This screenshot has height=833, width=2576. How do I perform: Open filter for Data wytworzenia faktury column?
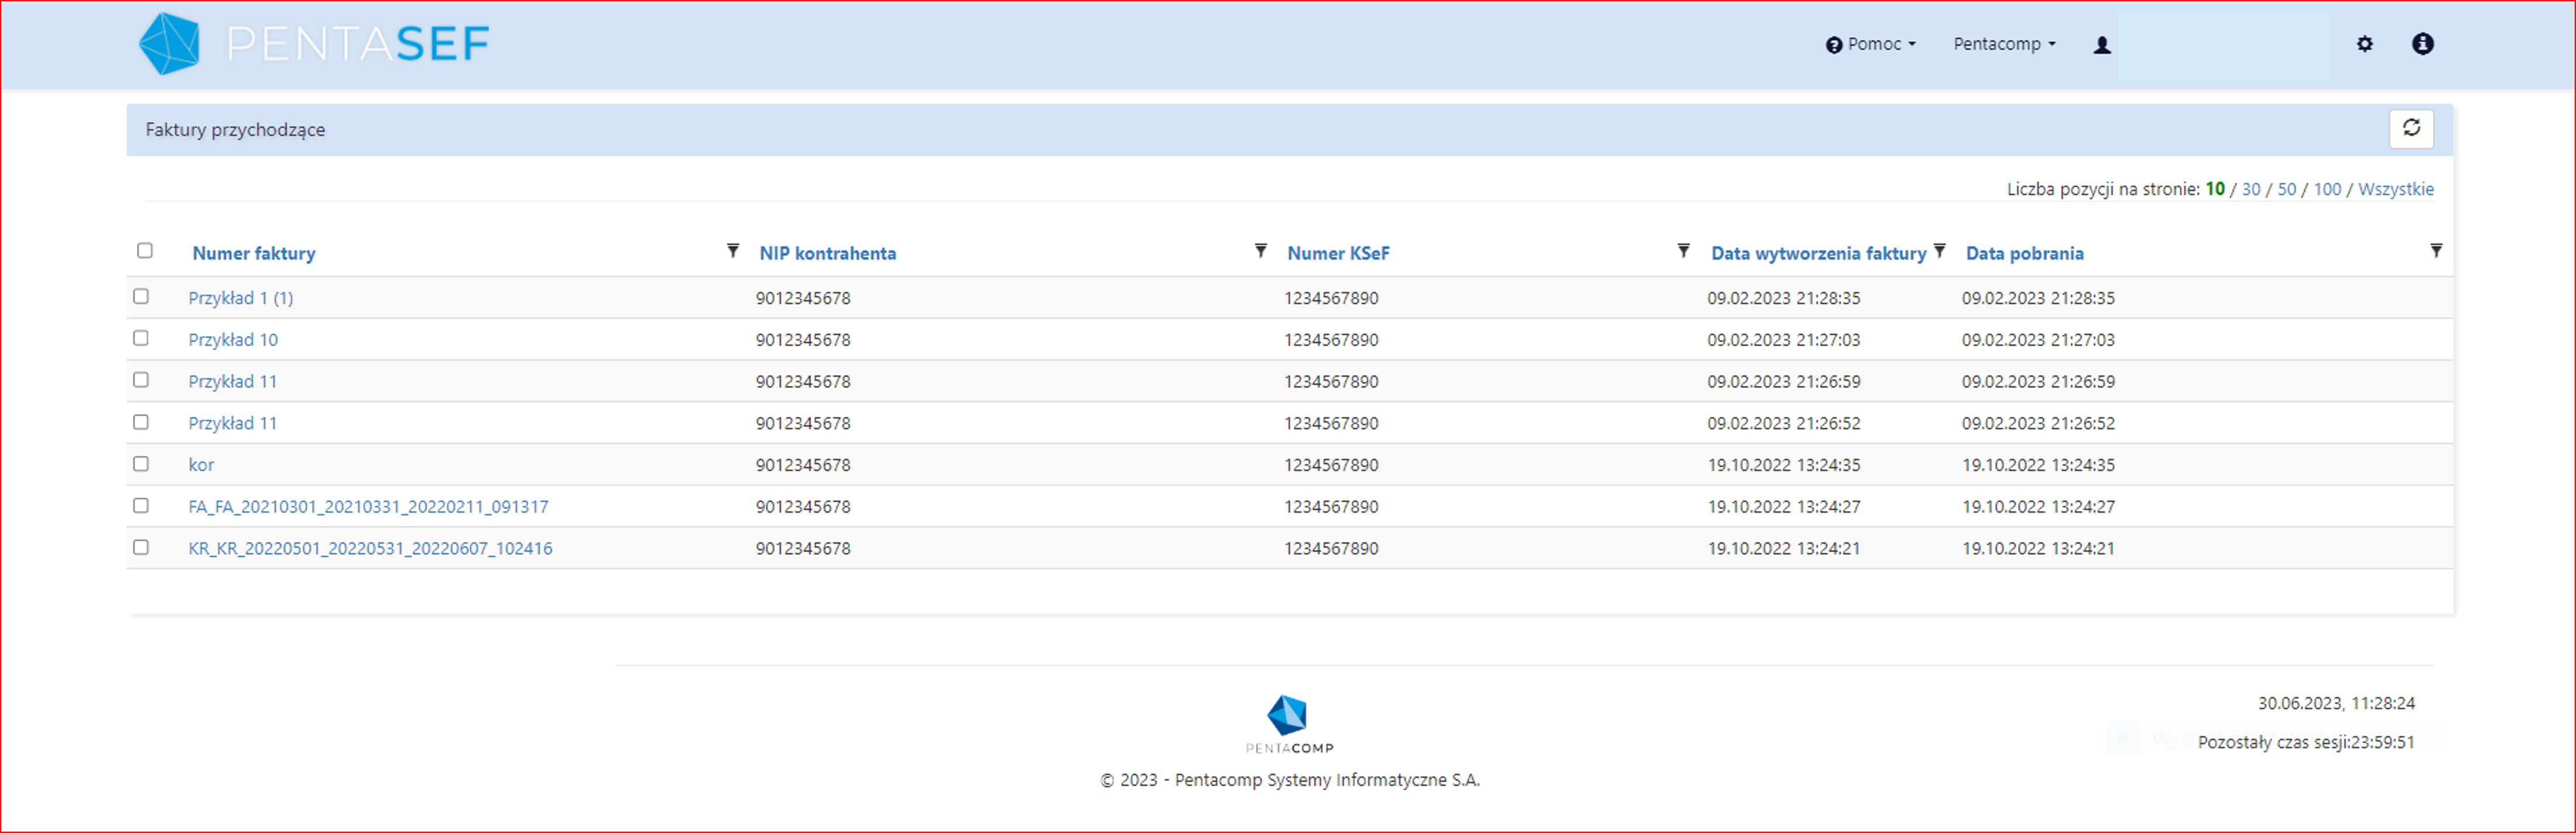click(x=1939, y=251)
